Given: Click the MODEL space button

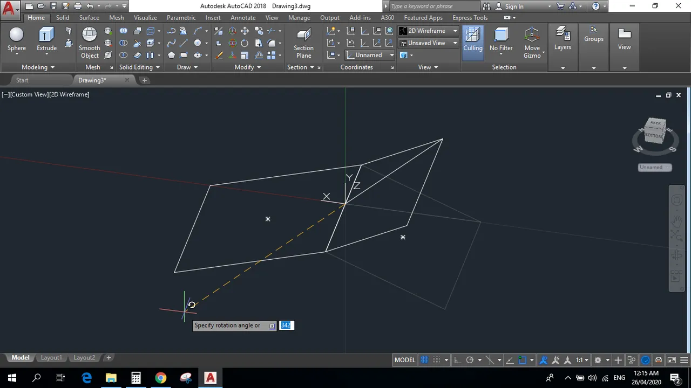Looking at the screenshot, I should pyautogui.click(x=405, y=360).
